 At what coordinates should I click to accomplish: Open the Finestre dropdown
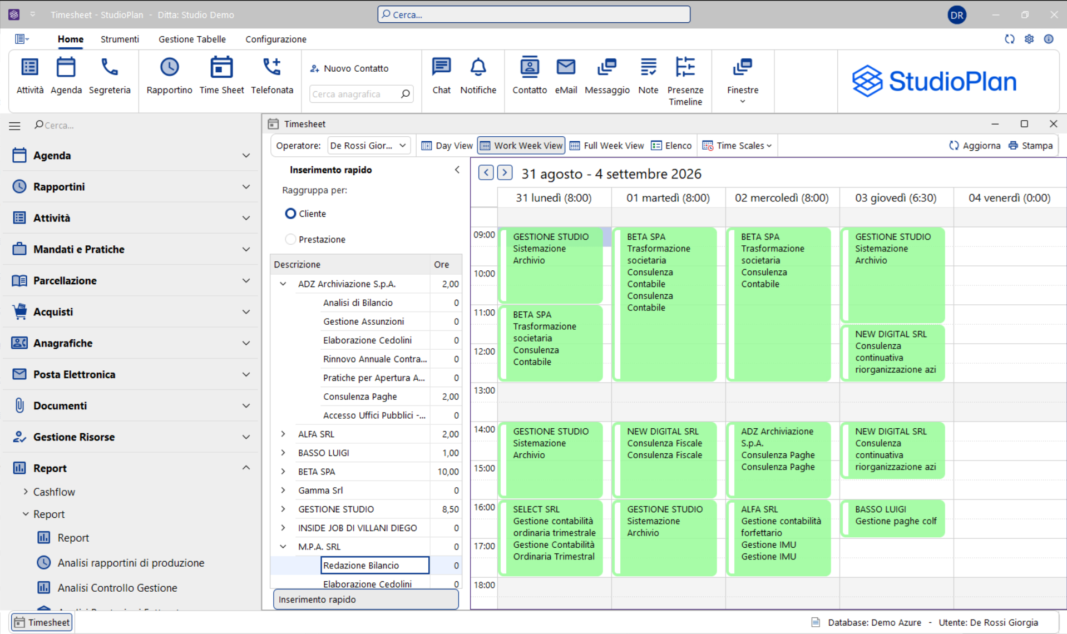click(743, 81)
